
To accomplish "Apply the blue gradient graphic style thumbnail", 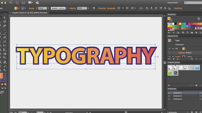I will [x=197, y=67].
